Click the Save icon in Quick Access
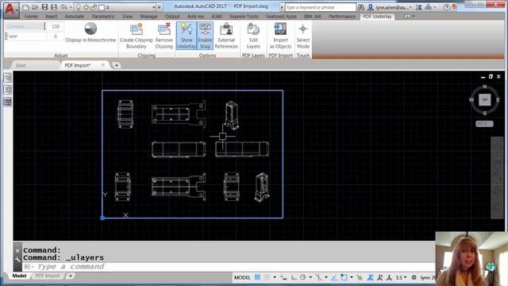This screenshot has width=508, height=286. point(44,7)
